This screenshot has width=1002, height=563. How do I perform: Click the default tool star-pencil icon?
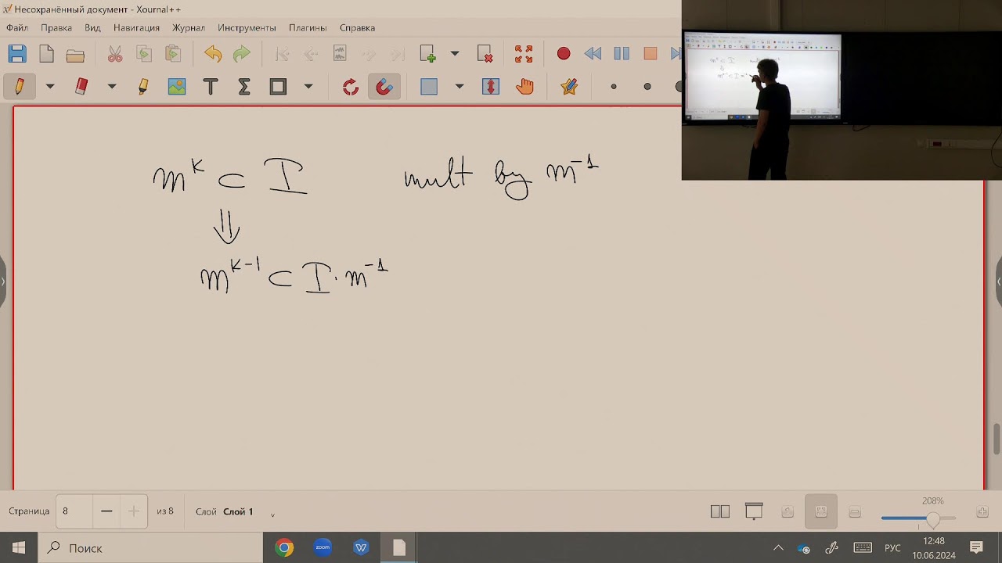[569, 86]
